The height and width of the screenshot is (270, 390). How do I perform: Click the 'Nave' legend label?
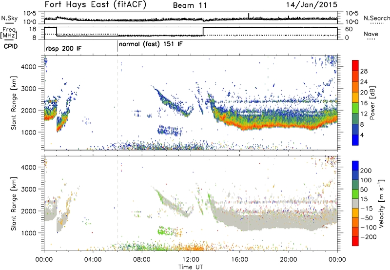371,34
